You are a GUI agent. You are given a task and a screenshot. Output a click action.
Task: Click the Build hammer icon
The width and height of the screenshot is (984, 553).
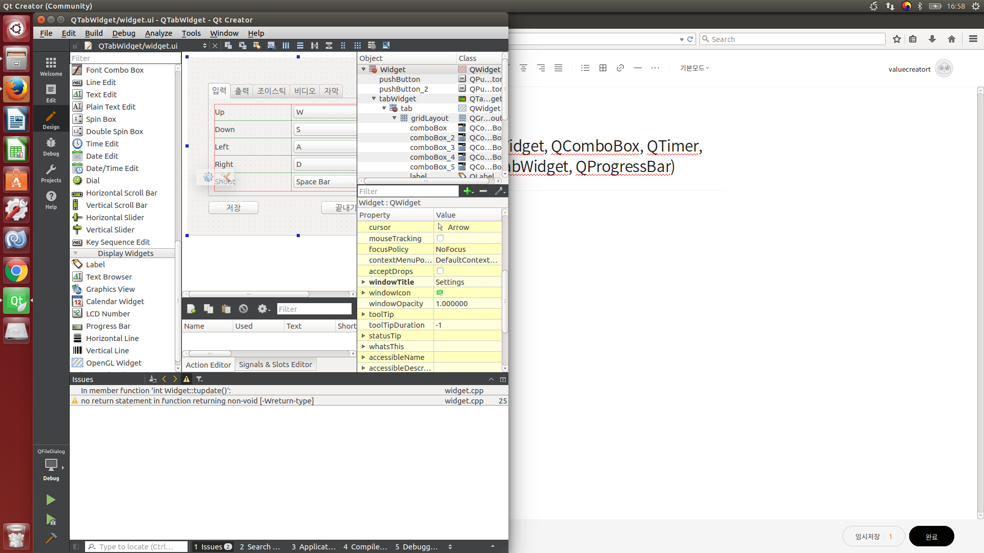click(x=51, y=538)
